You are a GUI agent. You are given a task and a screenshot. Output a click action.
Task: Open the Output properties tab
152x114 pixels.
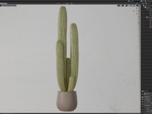pos(142,99)
